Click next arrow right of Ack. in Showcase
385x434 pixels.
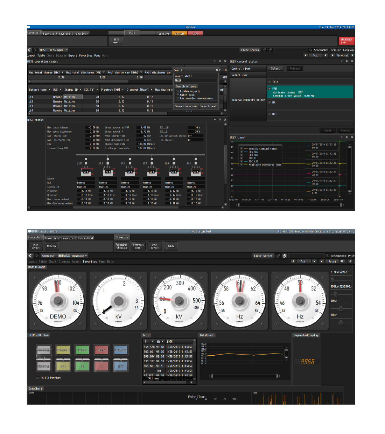coord(314,261)
